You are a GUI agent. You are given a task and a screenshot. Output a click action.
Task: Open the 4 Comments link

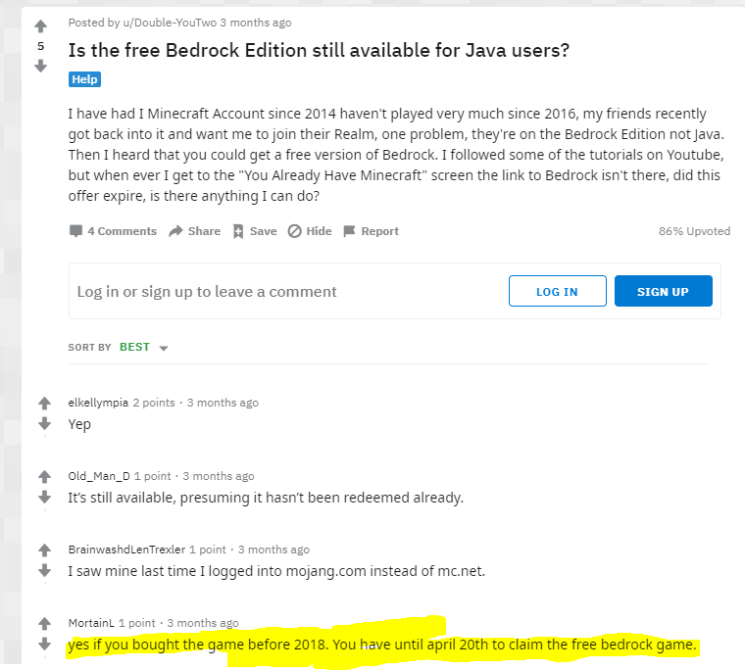113,231
